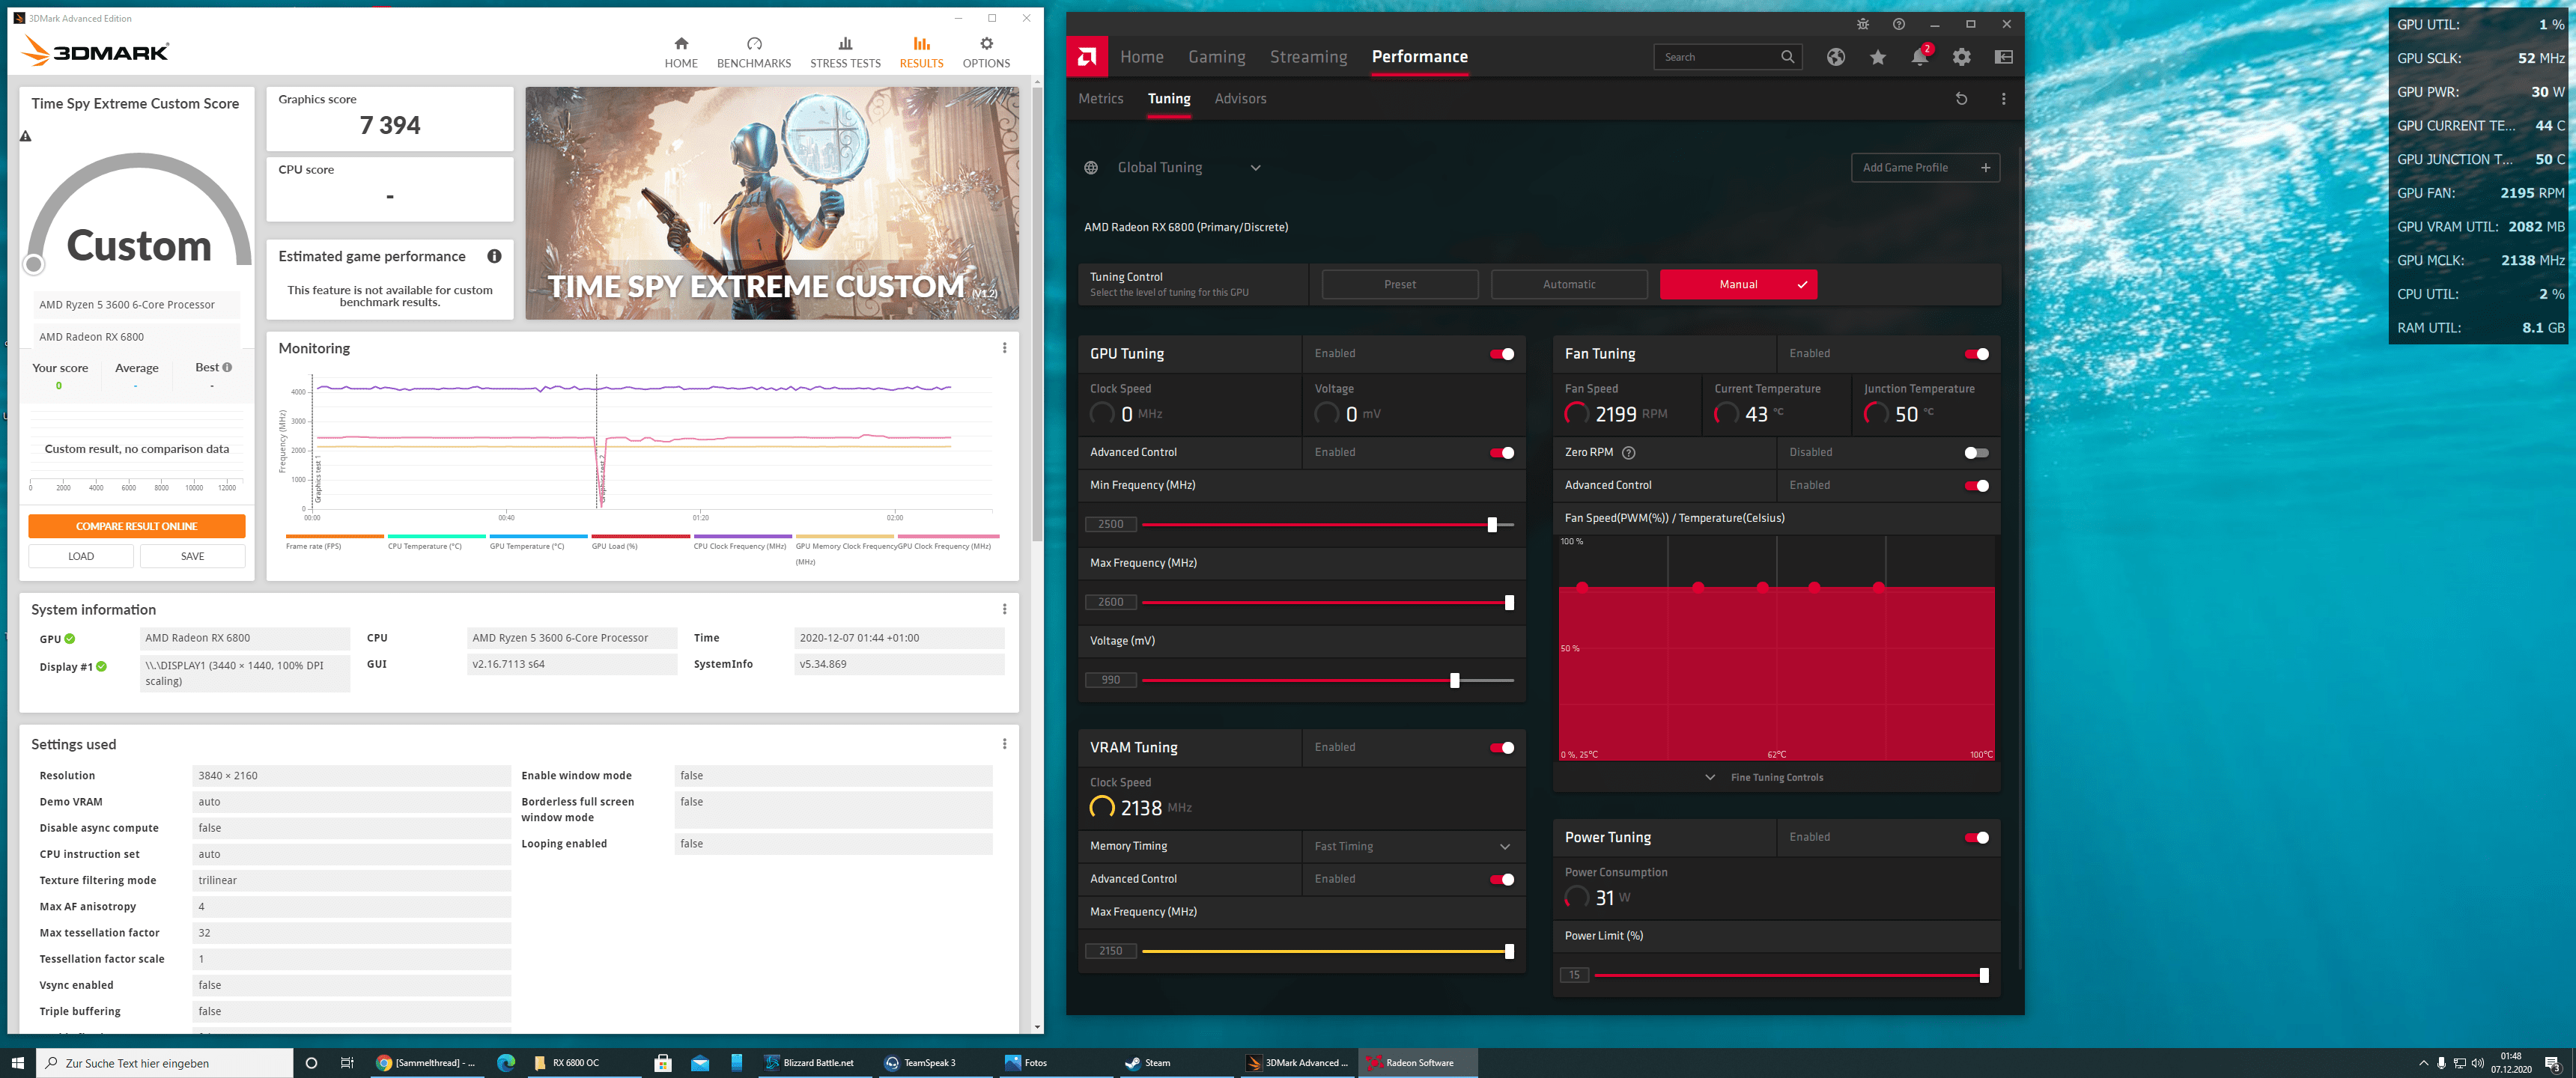Click the Zero RPM help icon
Image resolution: width=2576 pixels, height=1078 pixels.
pos(1628,453)
